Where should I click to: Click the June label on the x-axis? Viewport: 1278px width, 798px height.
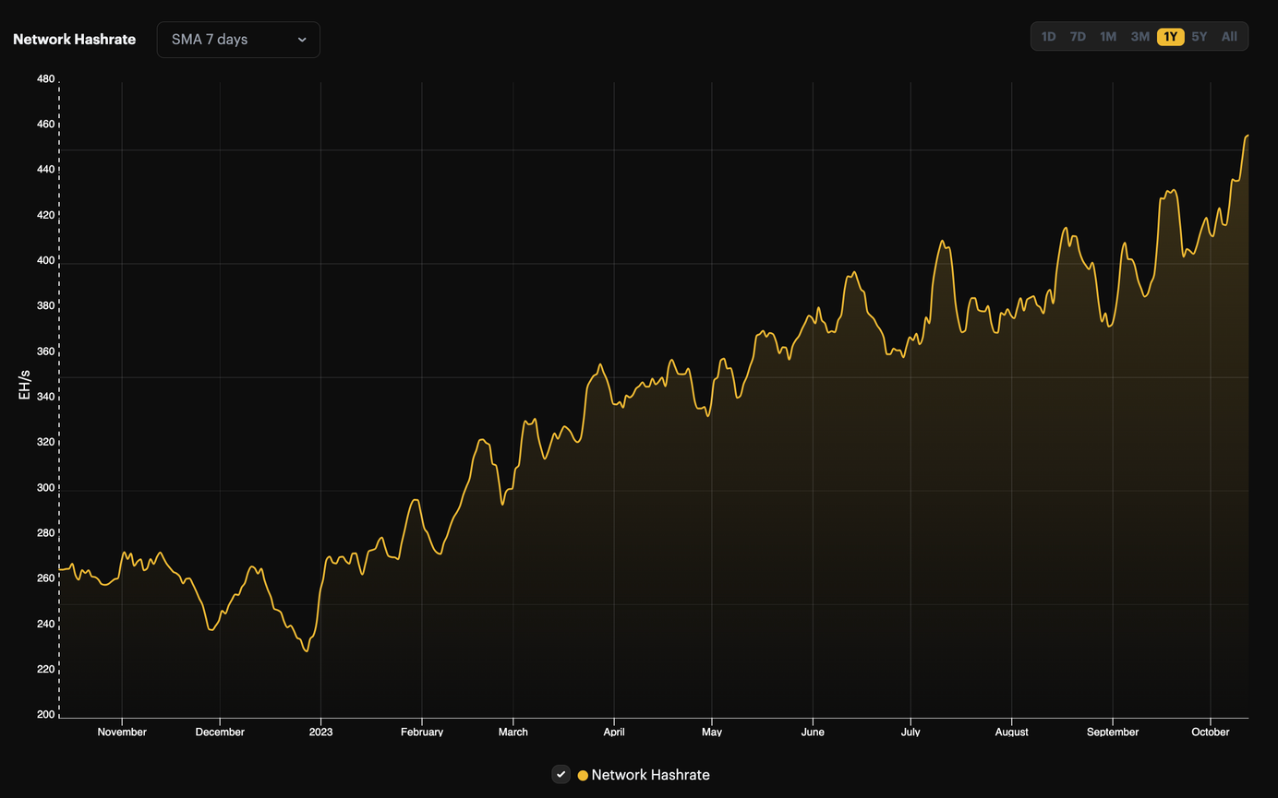click(x=813, y=732)
